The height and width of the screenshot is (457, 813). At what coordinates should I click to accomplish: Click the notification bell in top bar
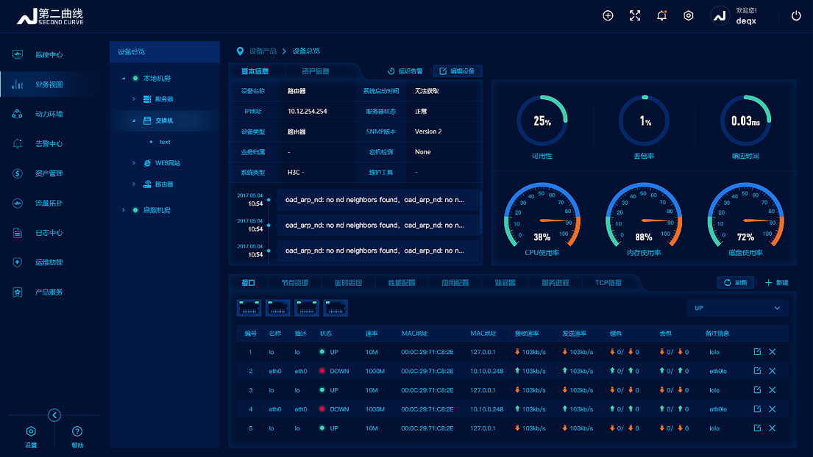(x=661, y=15)
